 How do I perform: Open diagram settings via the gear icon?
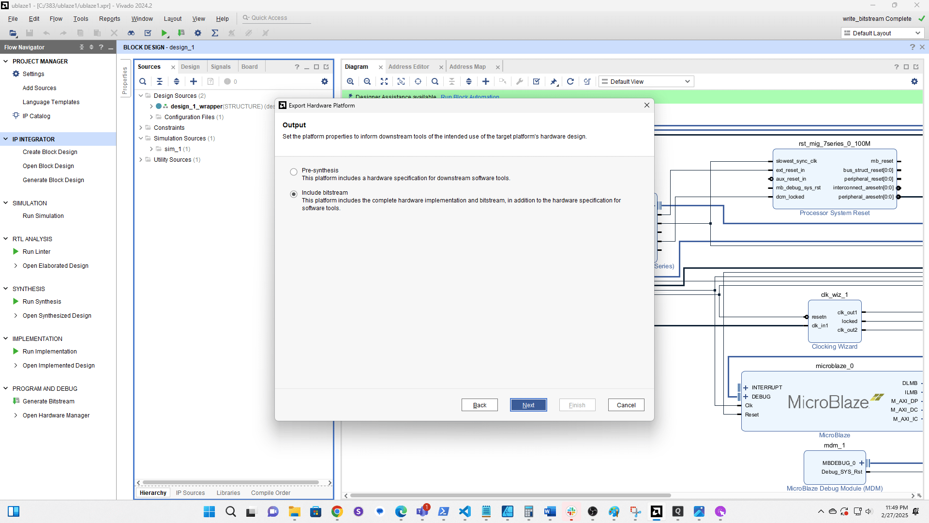click(914, 81)
